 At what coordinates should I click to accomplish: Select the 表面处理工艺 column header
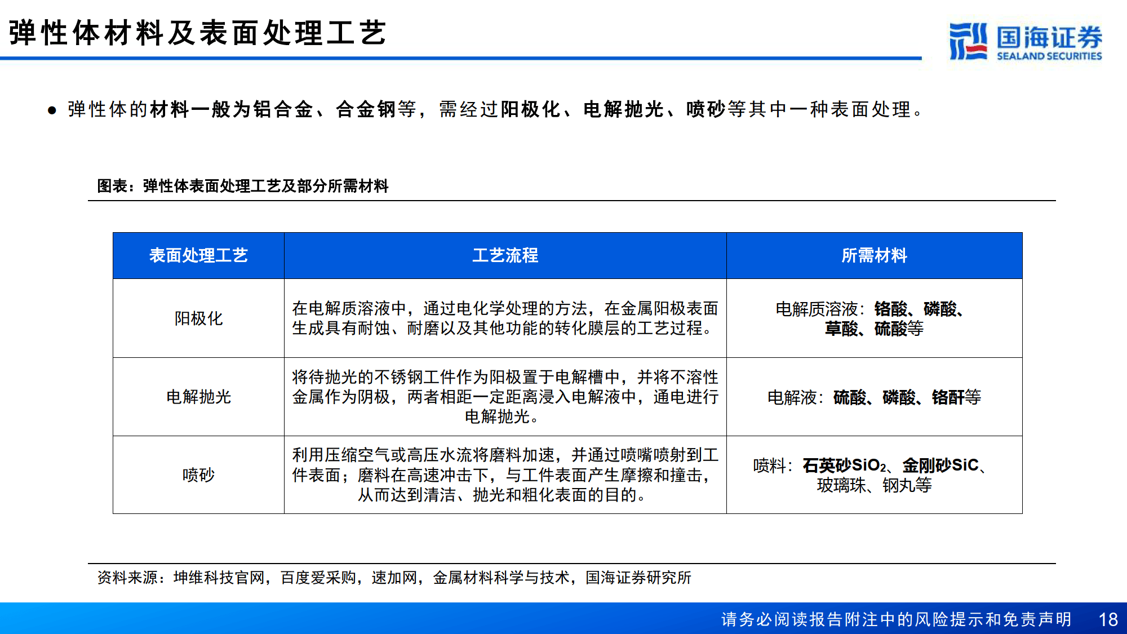(198, 255)
